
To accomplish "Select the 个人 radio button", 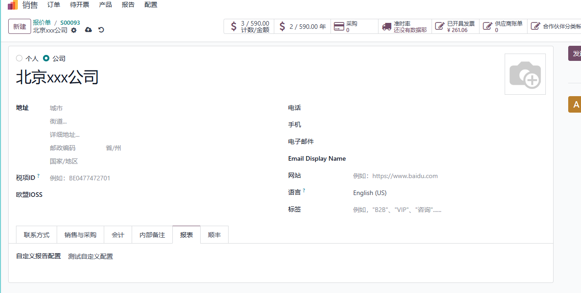I will pyautogui.click(x=19, y=58).
